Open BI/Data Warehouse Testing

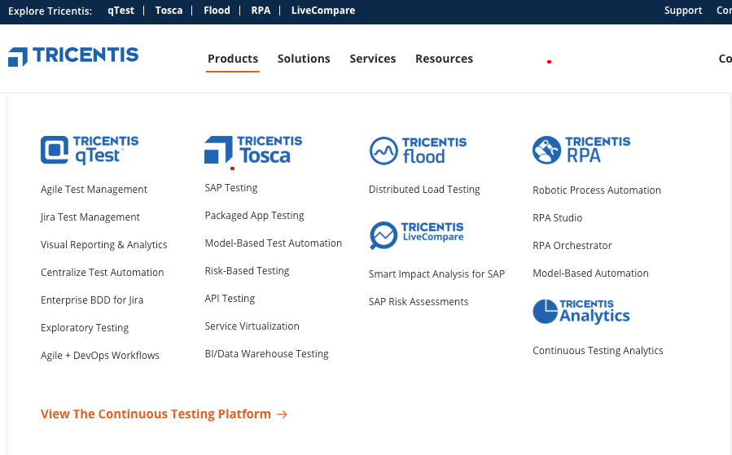coord(266,354)
